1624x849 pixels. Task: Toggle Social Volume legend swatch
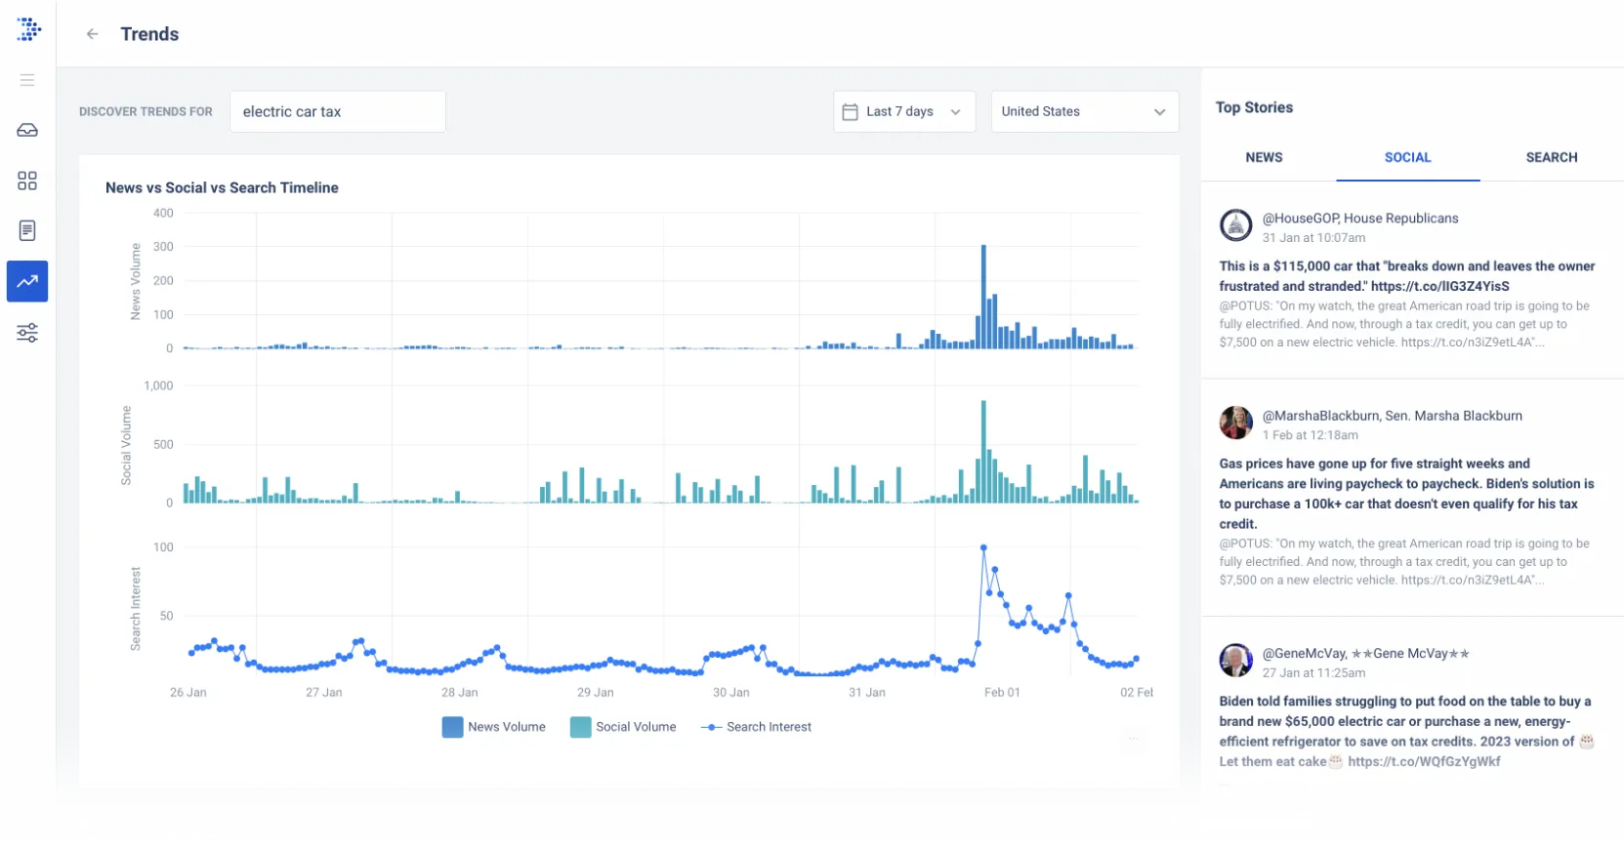(x=580, y=727)
